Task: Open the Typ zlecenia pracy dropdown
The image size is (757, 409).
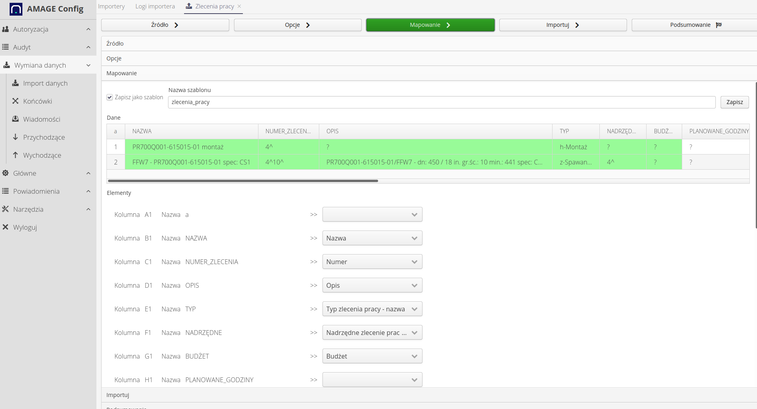Action: coord(372,309)
